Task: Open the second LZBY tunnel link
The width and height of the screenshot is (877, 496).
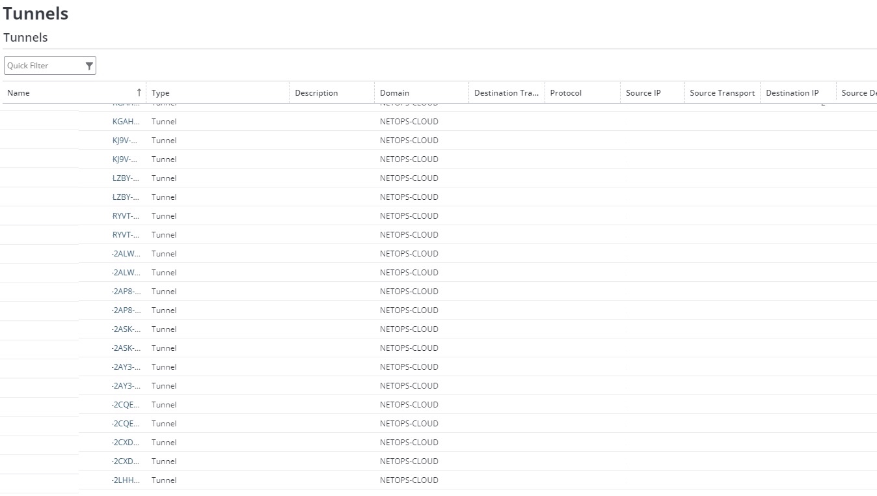Action: tap(126, 197)
